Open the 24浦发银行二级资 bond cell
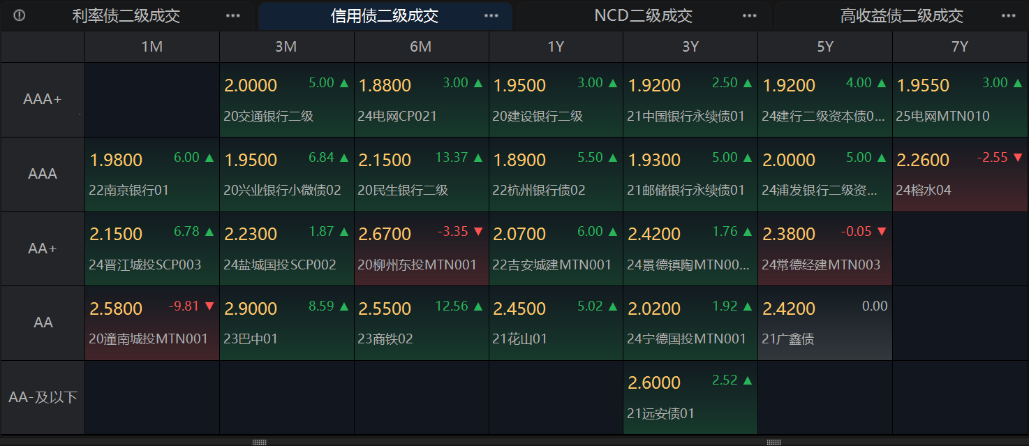This screenshot has width=1029, height=446. pyautogui.click(x=825, y=174)
